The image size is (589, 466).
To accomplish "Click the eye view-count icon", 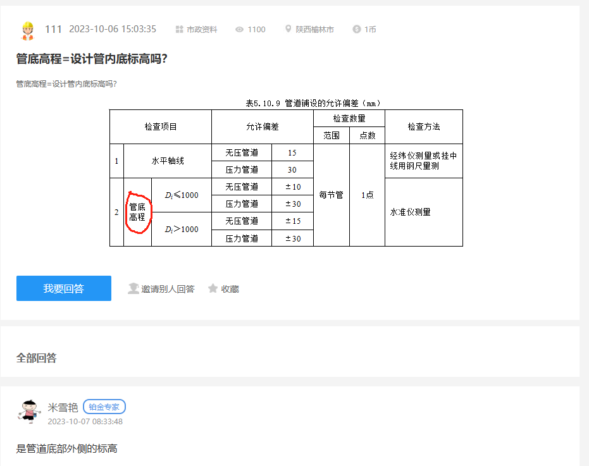I will (240, 30).
